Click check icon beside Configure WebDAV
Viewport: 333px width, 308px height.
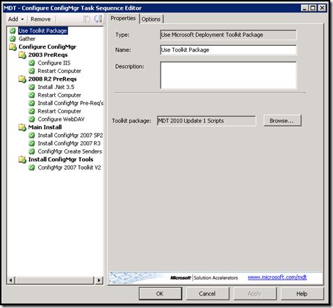point(32,119)
